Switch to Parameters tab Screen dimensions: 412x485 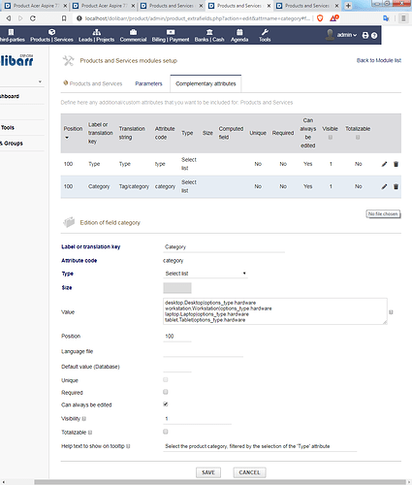[x=148, y=83]
